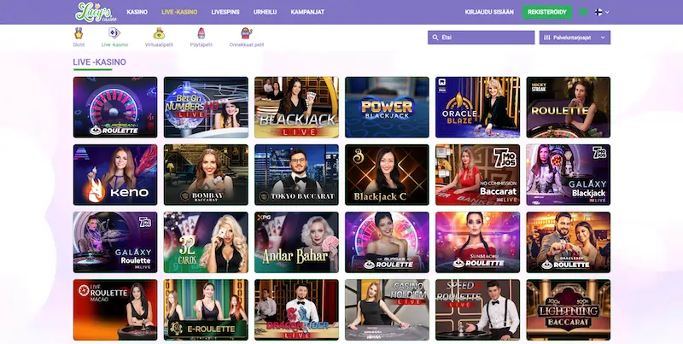Click the KIRJAUDU SISÄÄN login link
The width and height of the screenshot is (683, 344).
(489, 12)
